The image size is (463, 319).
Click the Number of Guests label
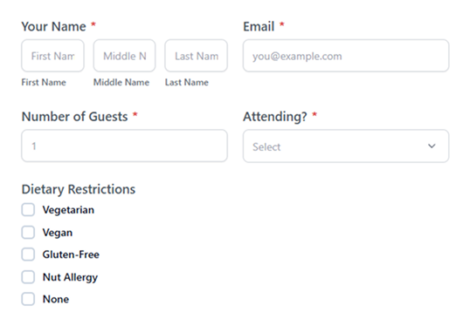pos(75,117)
